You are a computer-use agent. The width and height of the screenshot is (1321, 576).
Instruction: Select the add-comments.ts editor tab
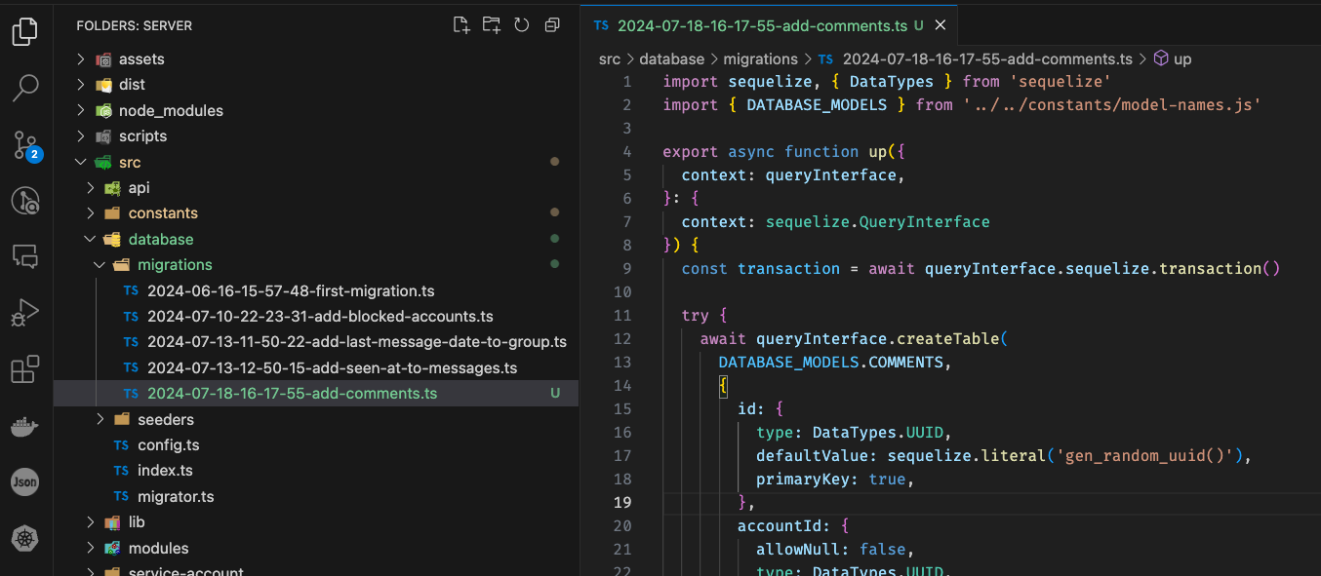pyautogui.click(x=769, y=25)
